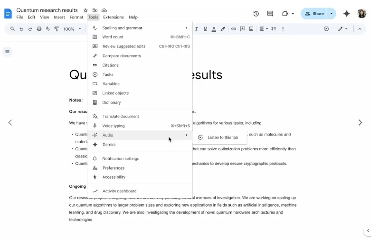Redo the last action

coord(30,29)
